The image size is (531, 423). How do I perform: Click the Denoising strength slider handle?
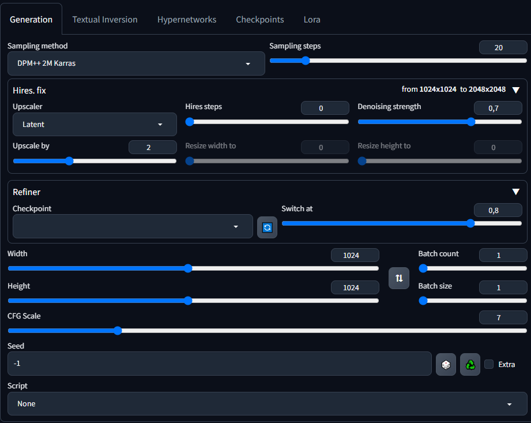471,122
